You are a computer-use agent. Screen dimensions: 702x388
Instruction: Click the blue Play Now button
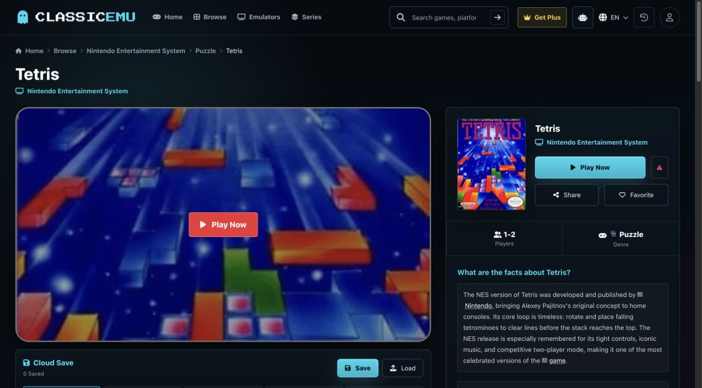pyautogui.click(x=590, y=167)
